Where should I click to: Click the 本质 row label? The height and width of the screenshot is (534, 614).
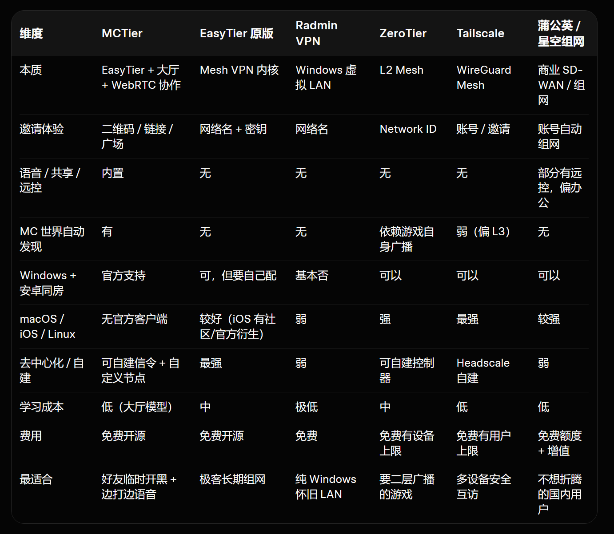tap(31, 70)
